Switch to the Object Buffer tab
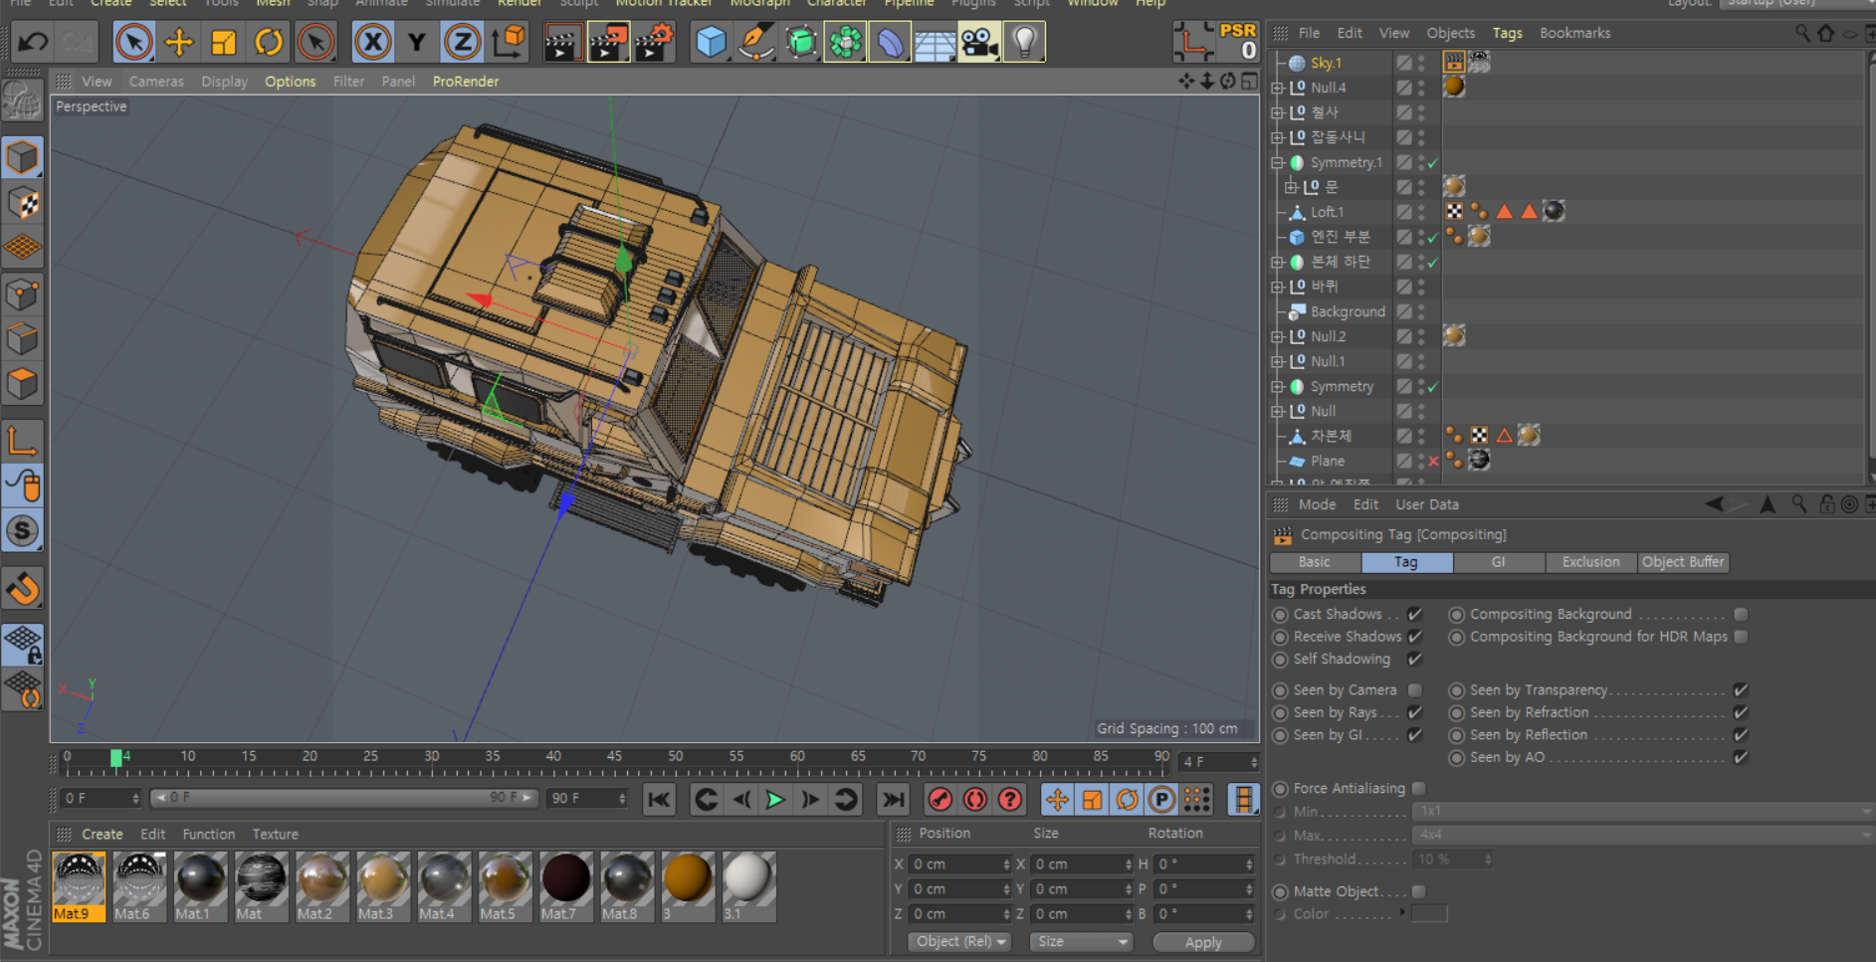Screen dimensions: 1876x962 [x=1683, y=562]
